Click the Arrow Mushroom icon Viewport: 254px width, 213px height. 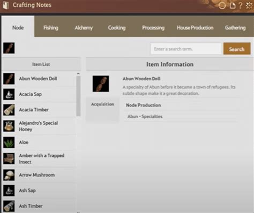pyautogui.click(x=9, y=175)
